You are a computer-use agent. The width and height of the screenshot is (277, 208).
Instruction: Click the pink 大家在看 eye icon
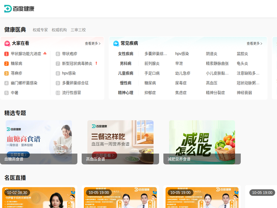tap(7, 43)
